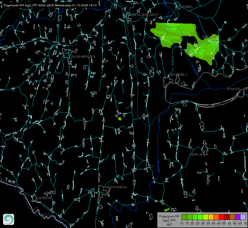Select the 45-50 dBZ bright red swatch
The image size is (248, 228).
[222, 217]
